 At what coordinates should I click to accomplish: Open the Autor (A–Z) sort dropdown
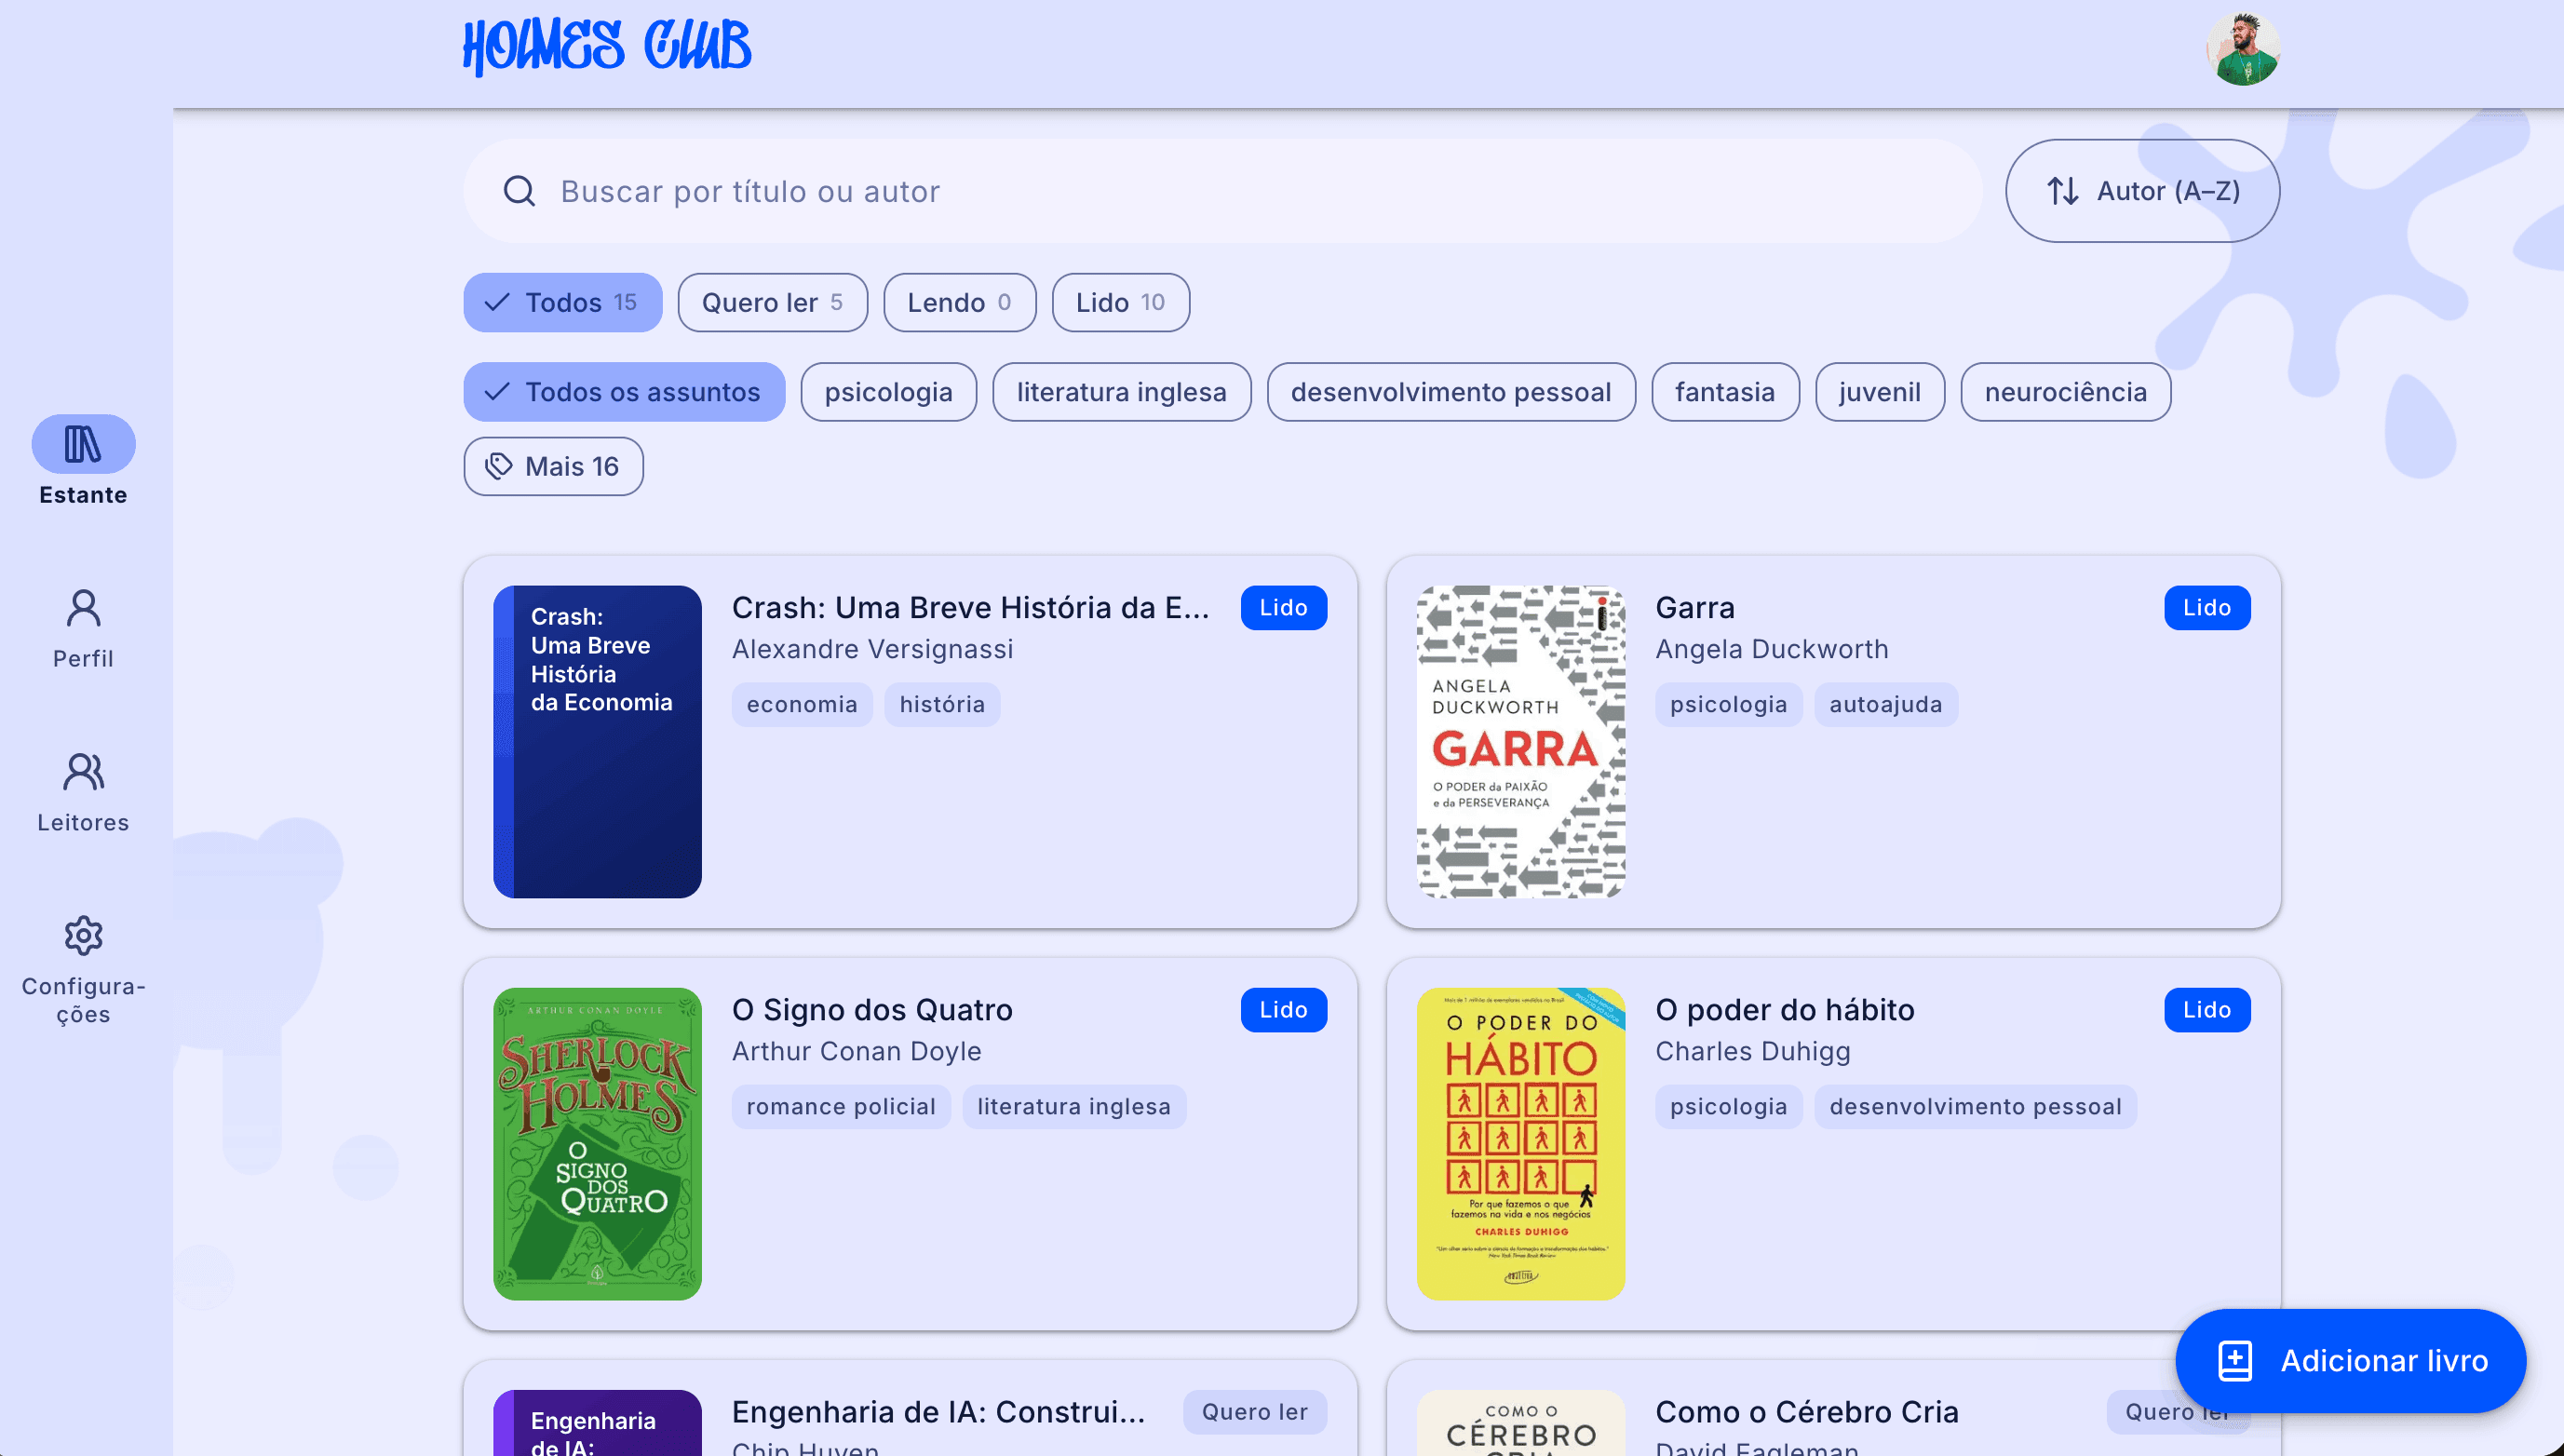(x=2142, y=191)
